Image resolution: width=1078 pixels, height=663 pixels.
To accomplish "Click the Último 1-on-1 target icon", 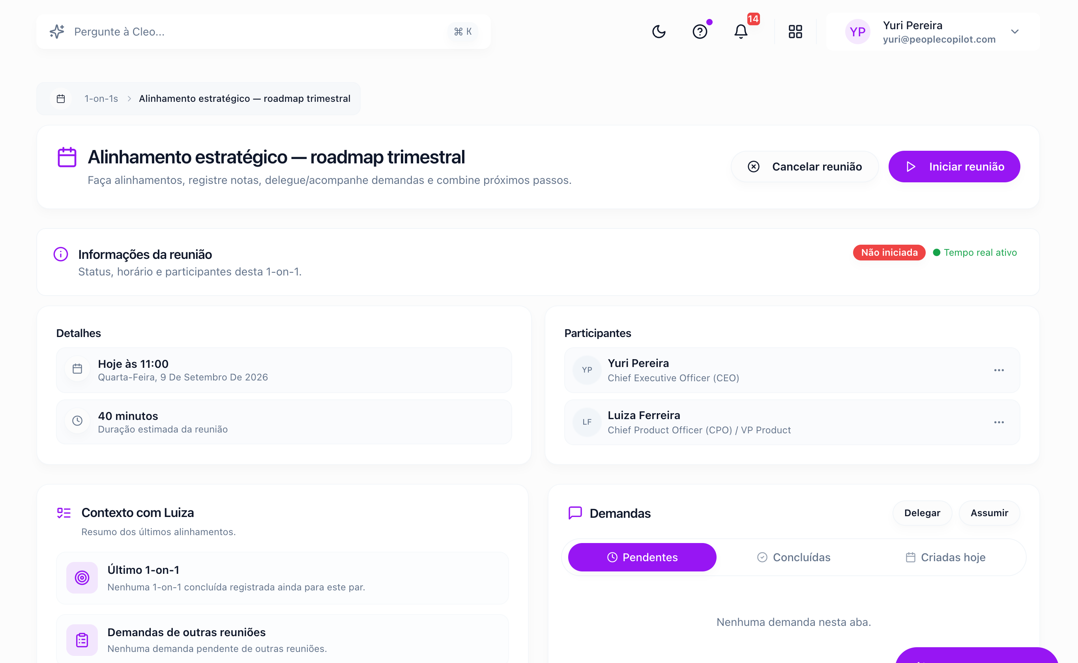I will coord(82,577).
